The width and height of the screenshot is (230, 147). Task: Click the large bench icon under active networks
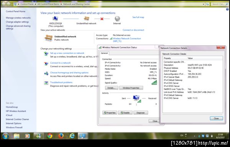click(49, 38)
